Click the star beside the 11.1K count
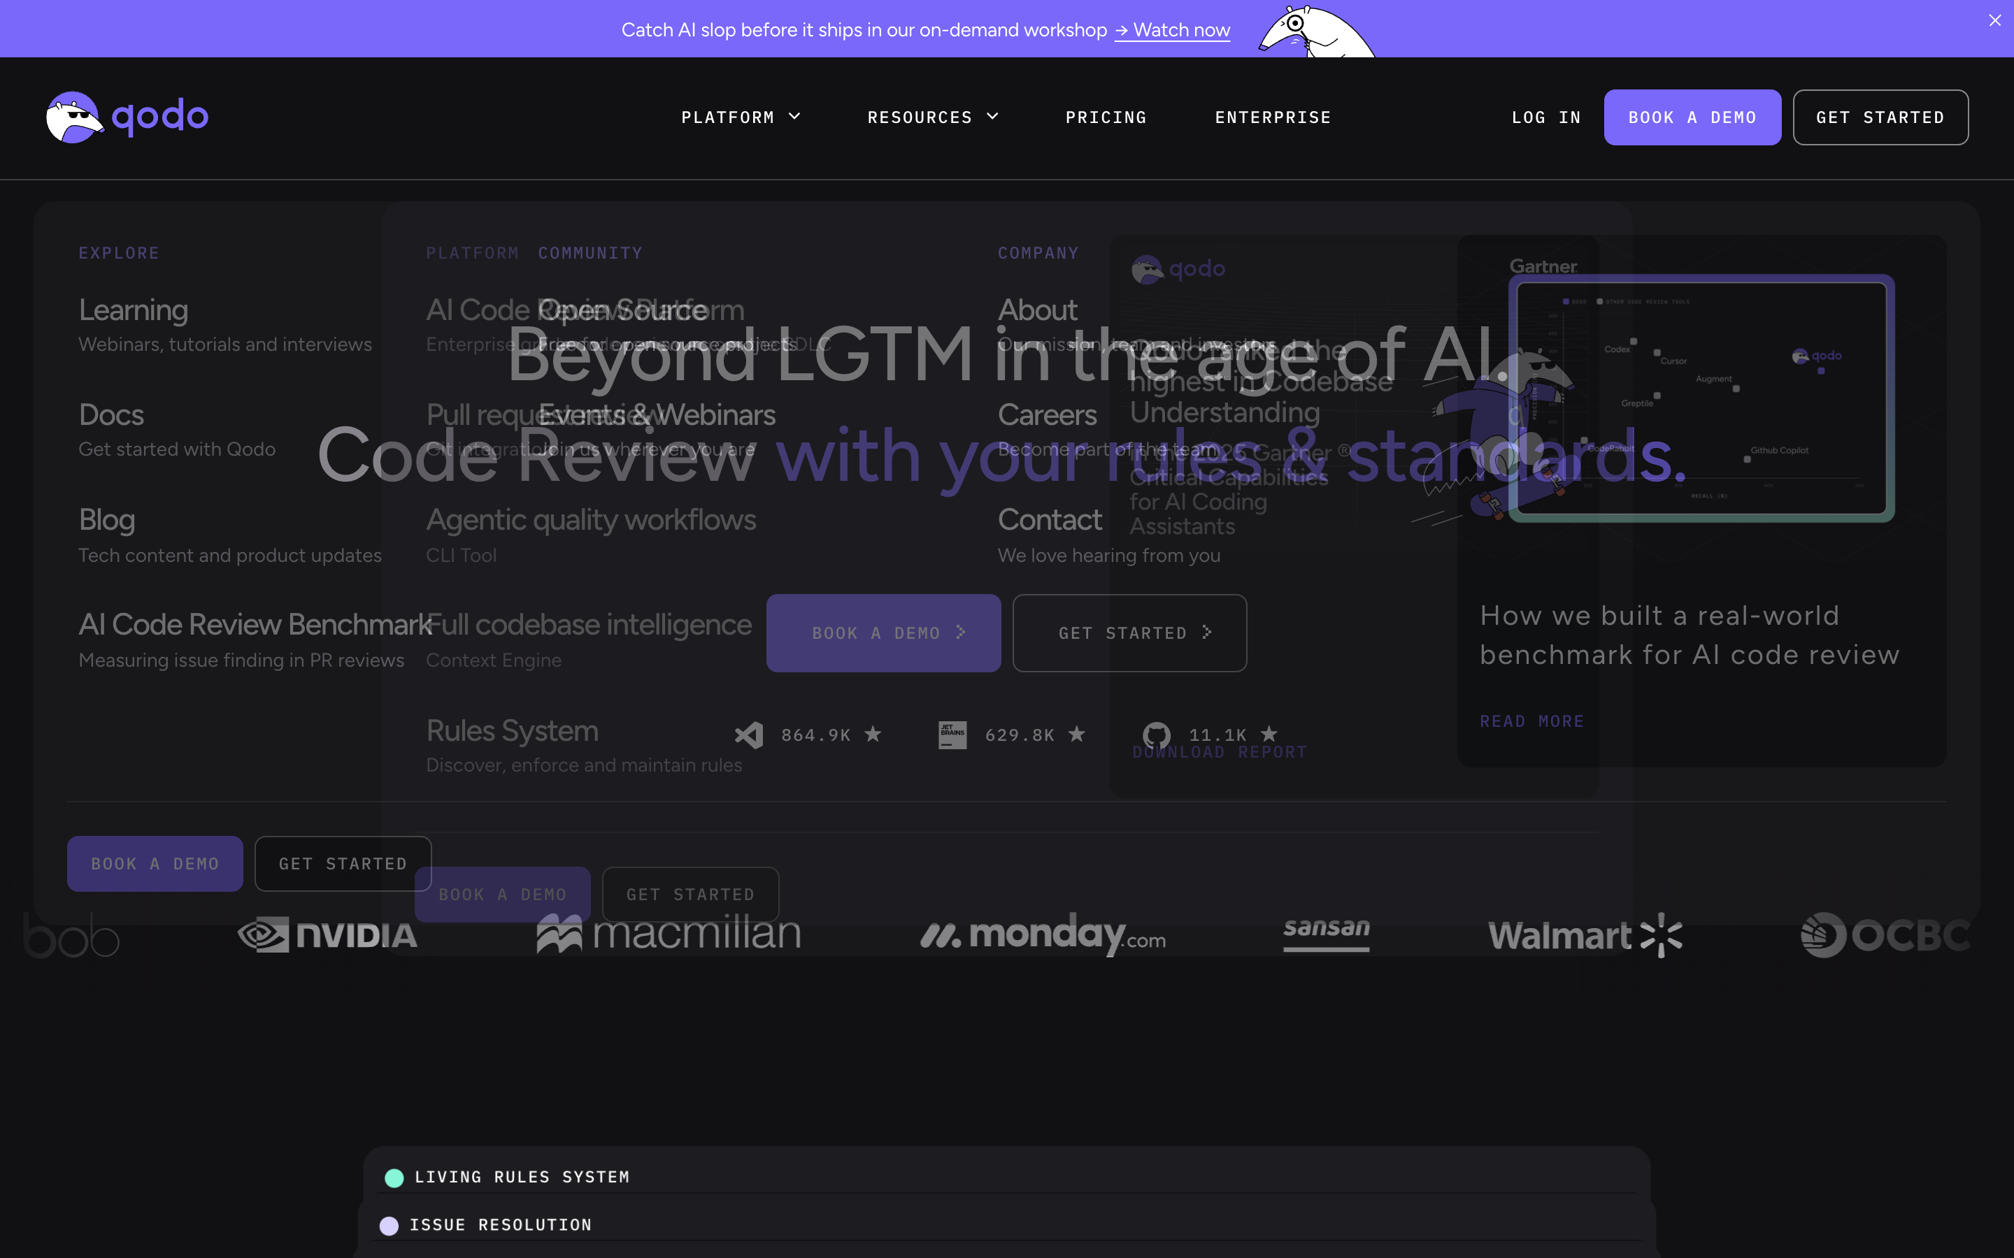 [x=1269, y=734]
